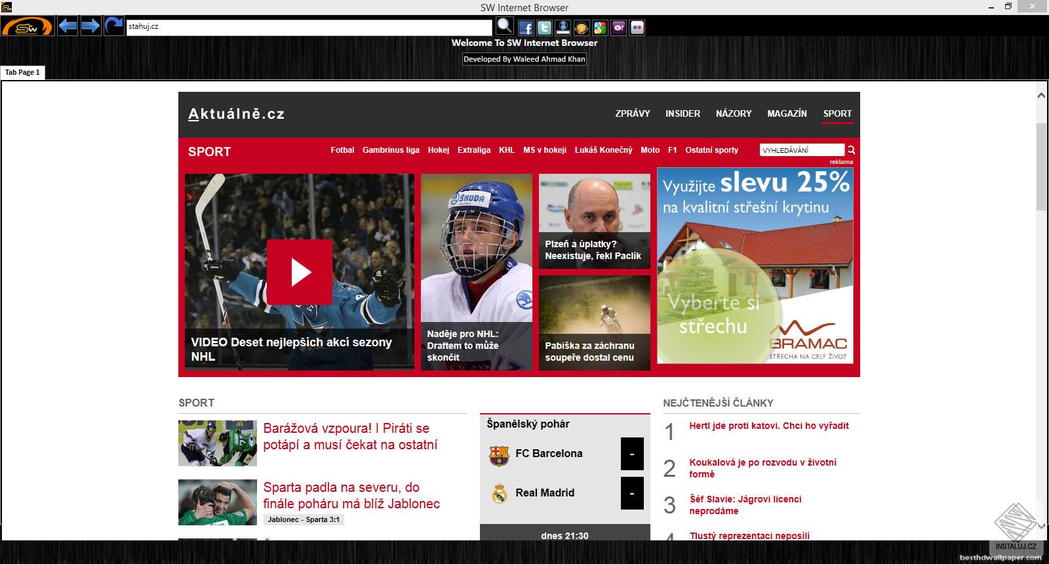Screen dimensions: 1049x564
Task: Open the Facebook shortcut icon
Action: pos(526,28)
